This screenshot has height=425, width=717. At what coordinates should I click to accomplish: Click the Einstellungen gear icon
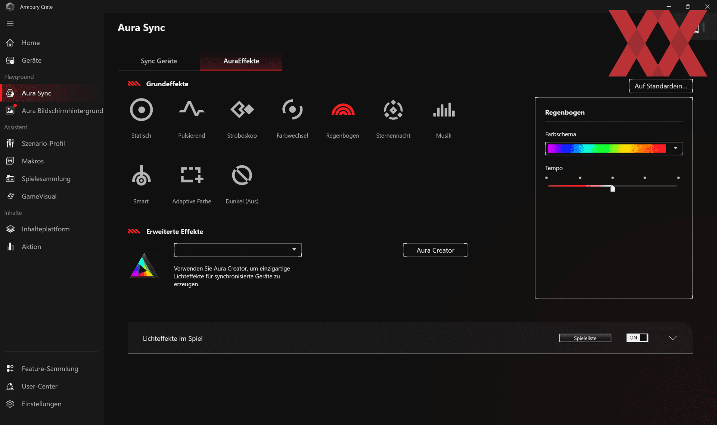click(10, 404)
